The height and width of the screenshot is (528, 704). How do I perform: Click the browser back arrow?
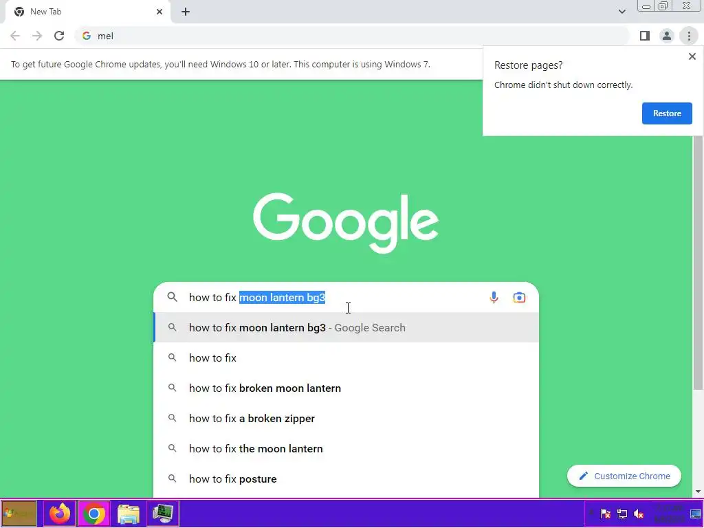point(15,36)
